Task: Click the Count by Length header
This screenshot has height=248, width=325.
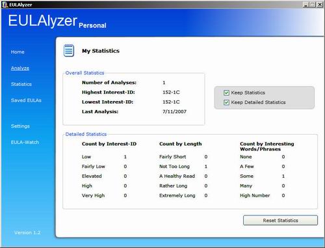Action: 181,144
